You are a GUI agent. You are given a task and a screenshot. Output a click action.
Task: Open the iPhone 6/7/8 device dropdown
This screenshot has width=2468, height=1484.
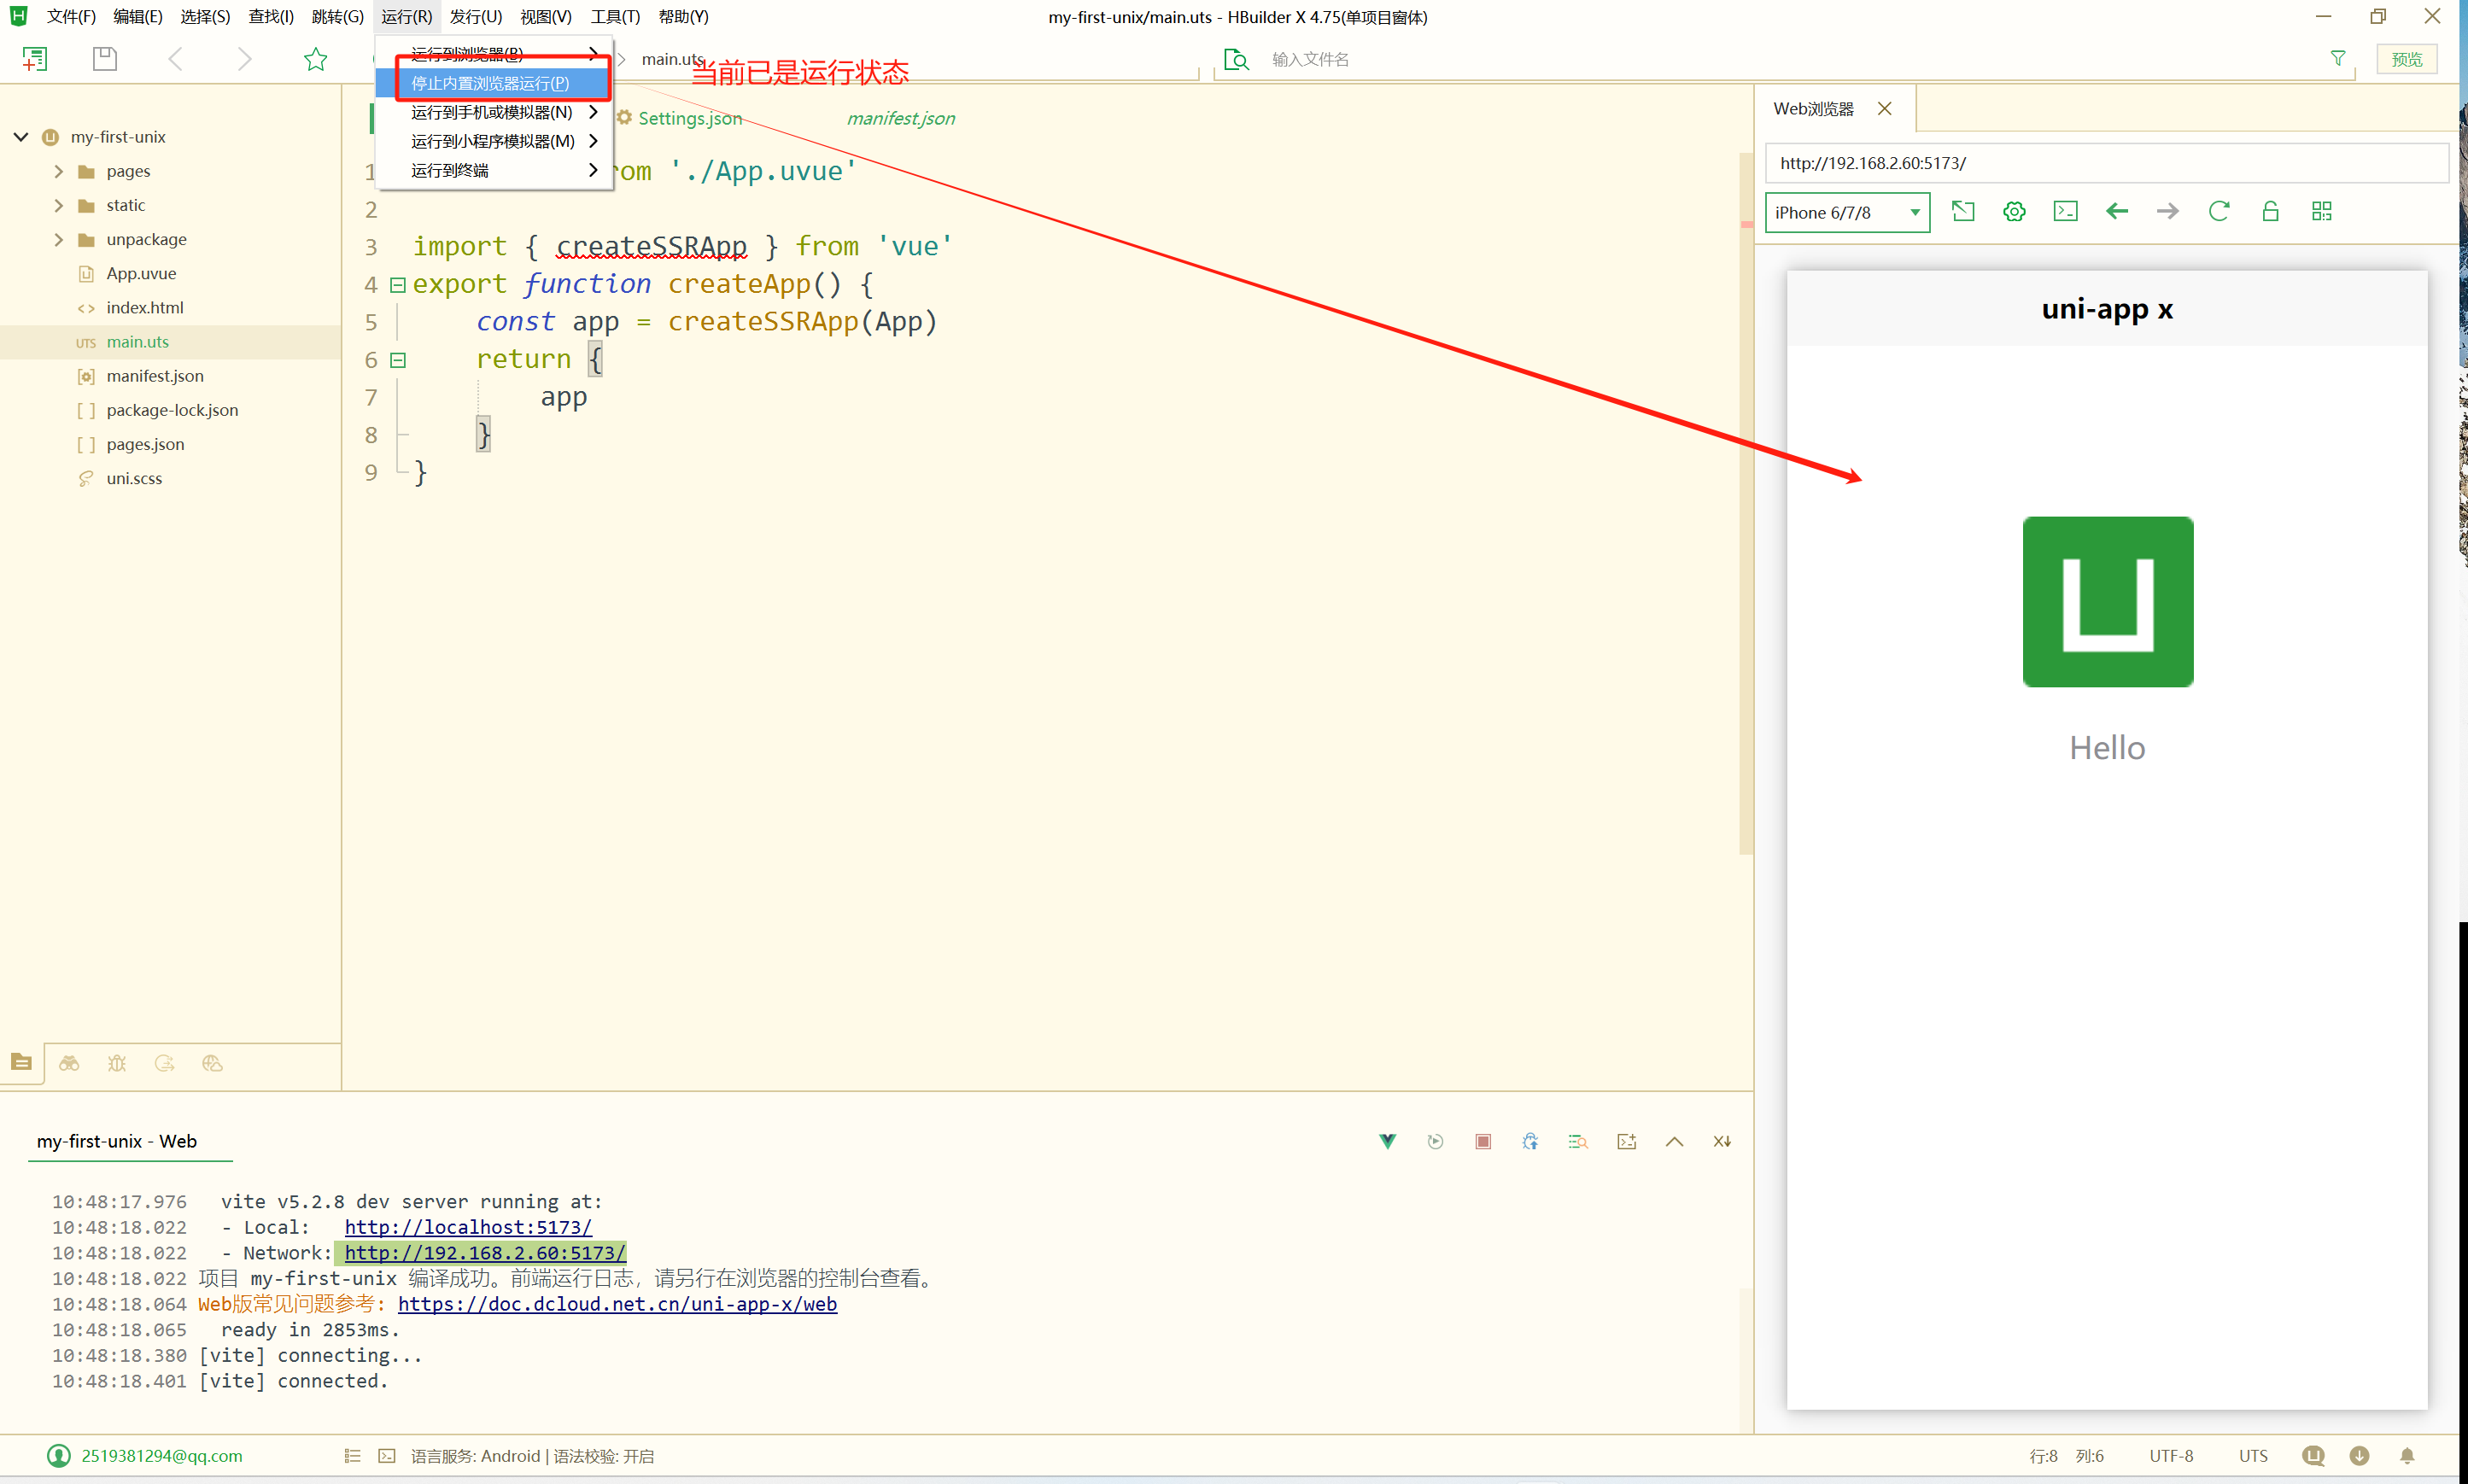coord(1846,212)
